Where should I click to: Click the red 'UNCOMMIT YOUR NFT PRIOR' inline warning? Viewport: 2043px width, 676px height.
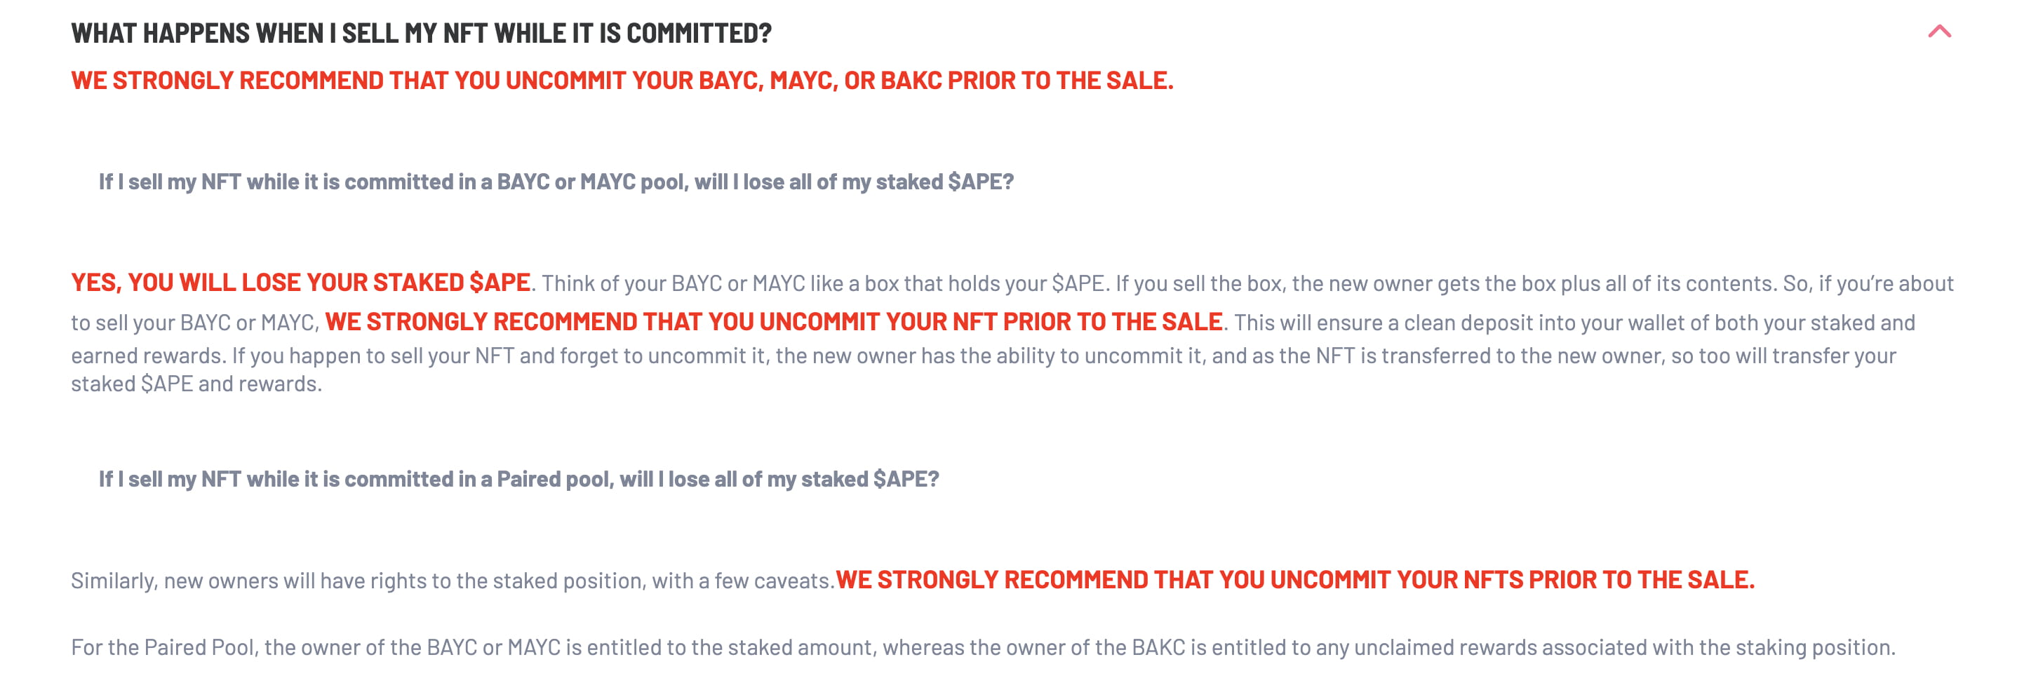coord(774,321)
